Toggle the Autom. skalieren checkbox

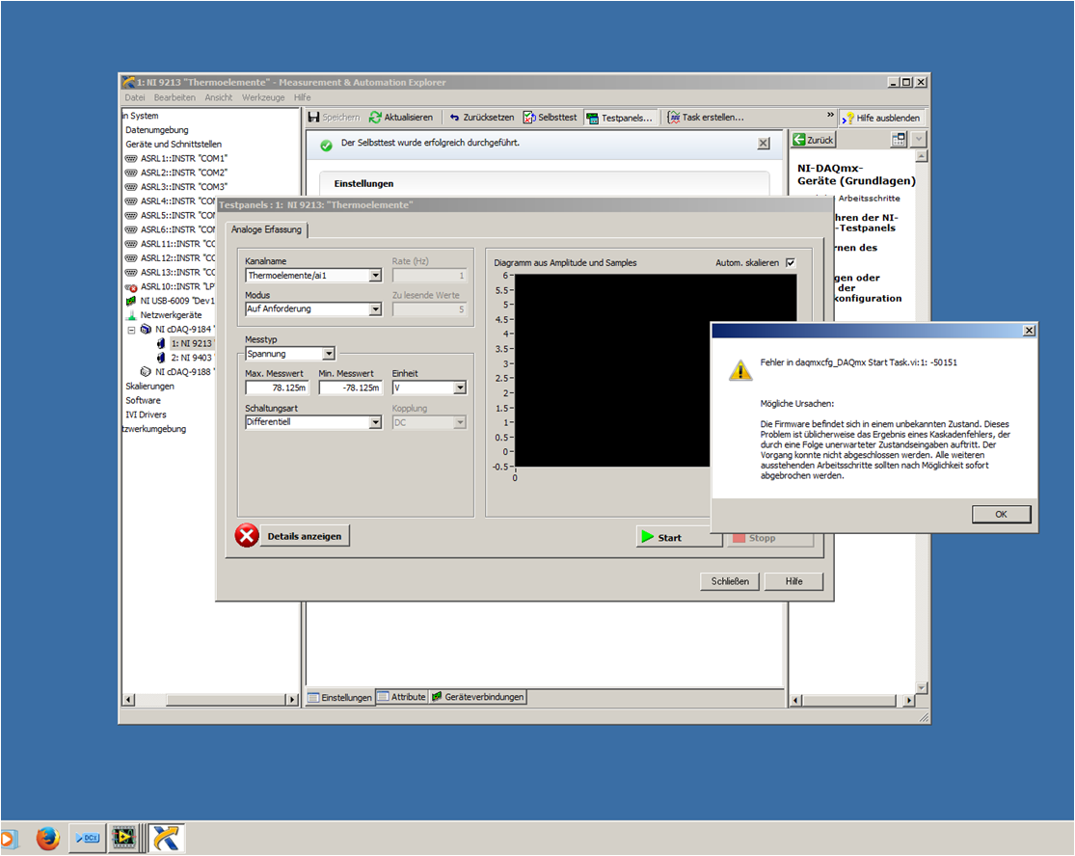[x=790, y=262]
